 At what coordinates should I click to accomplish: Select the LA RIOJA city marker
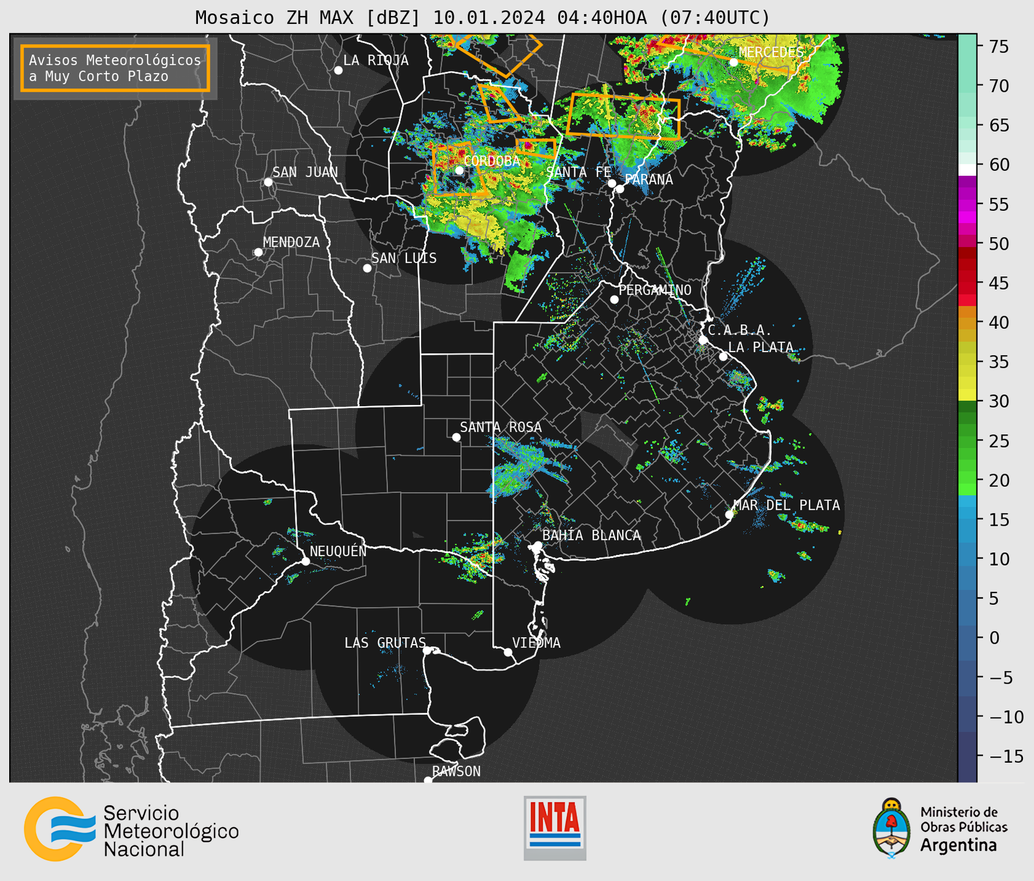pyautogui.click(x=338, y=70)
